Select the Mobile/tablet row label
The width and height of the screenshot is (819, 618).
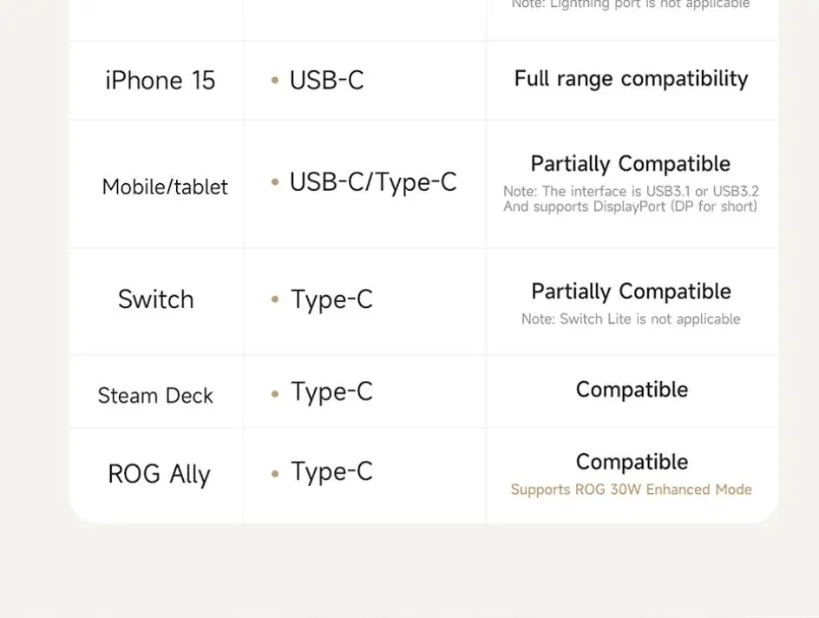pos(165,187)
